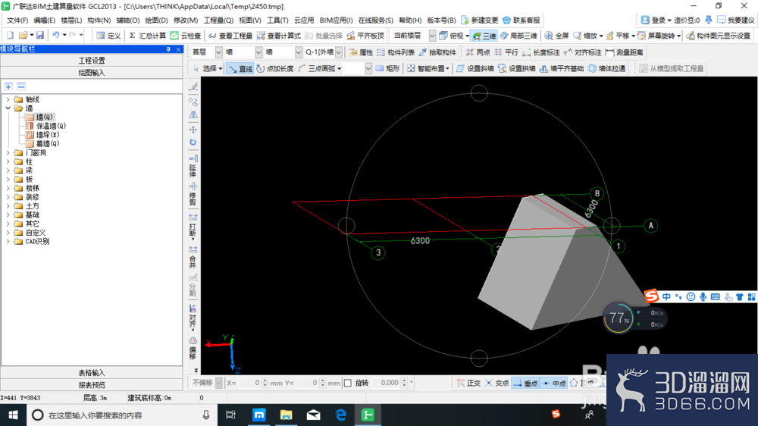
Task: Open the 首层 floor dropdown
Action: [x=218, y=52]
